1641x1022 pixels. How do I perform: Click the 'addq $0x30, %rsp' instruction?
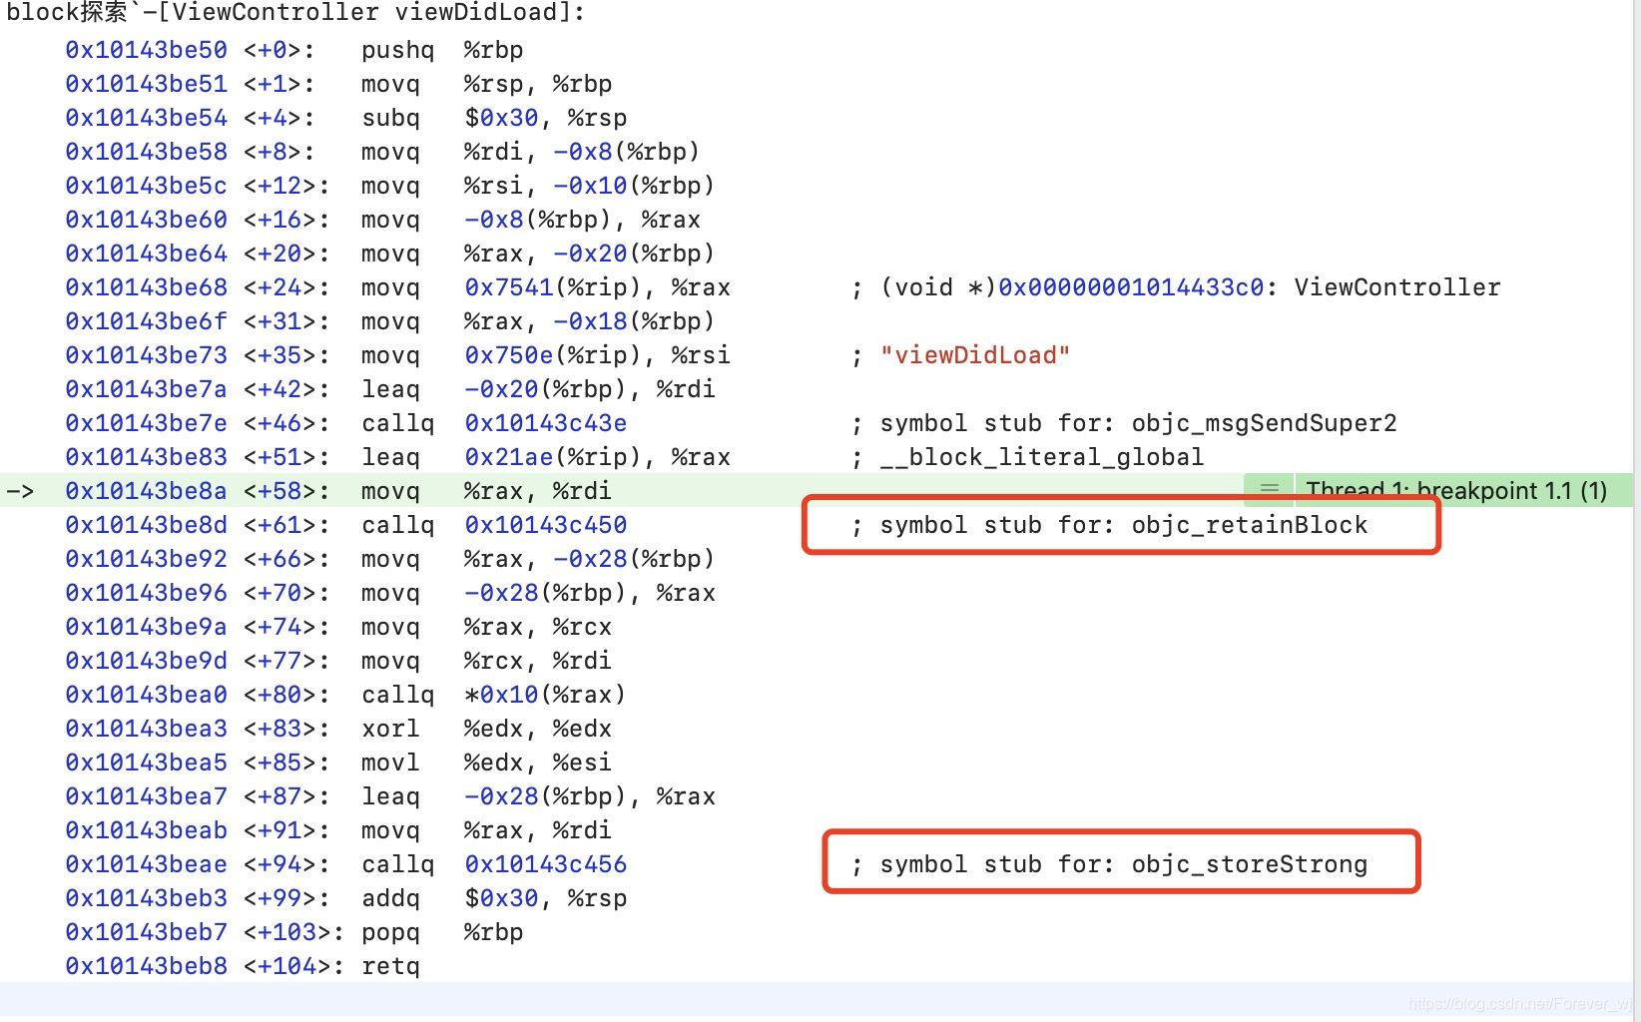pyautogui.click(x=494, y=898)
